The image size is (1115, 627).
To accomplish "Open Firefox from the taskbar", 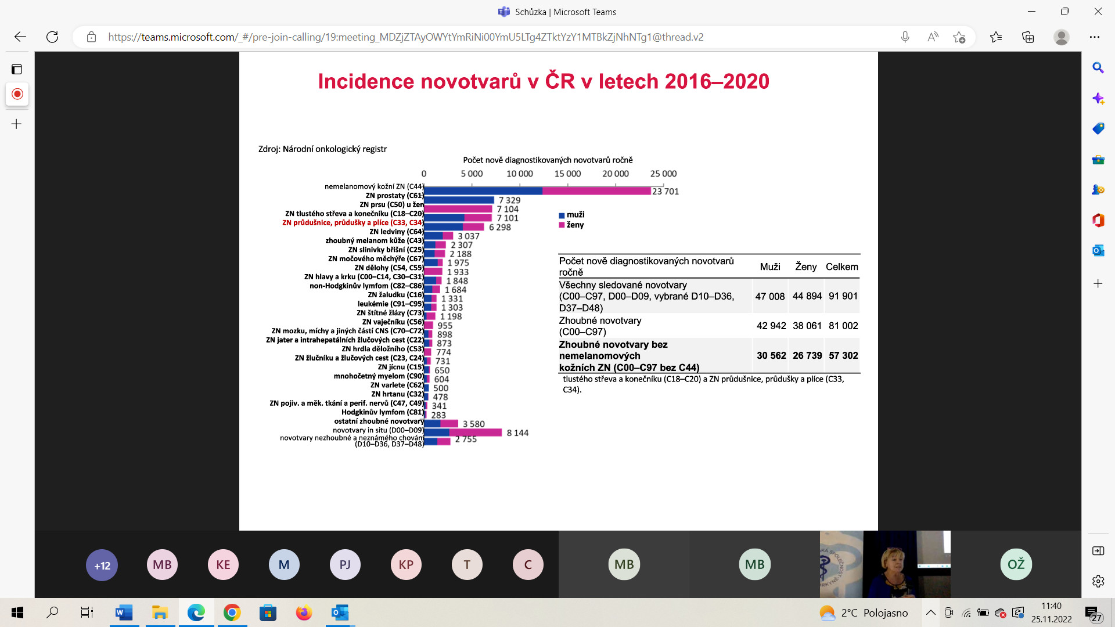I will (x=304, y=612).
